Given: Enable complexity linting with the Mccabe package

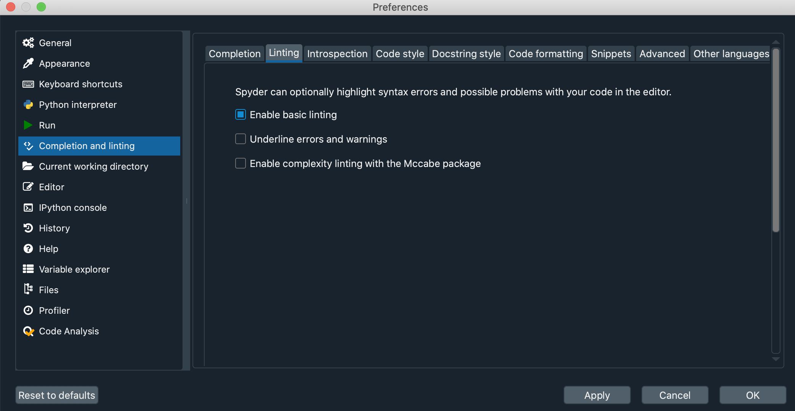Looking at the screenshot, I should click(240, 163).
